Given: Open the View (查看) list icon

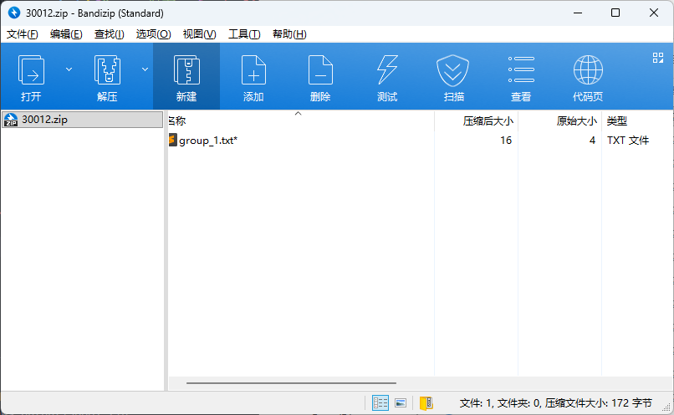Looking at the screenshot, I should [521, 70].
